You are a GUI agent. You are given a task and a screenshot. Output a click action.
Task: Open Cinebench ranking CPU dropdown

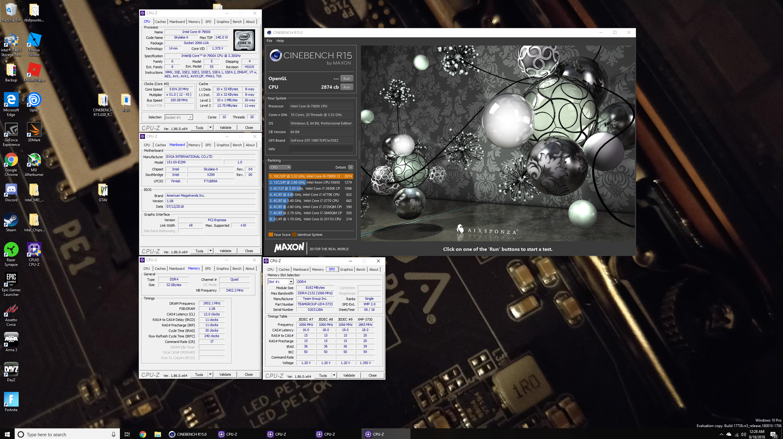click(x=280, y=167)
